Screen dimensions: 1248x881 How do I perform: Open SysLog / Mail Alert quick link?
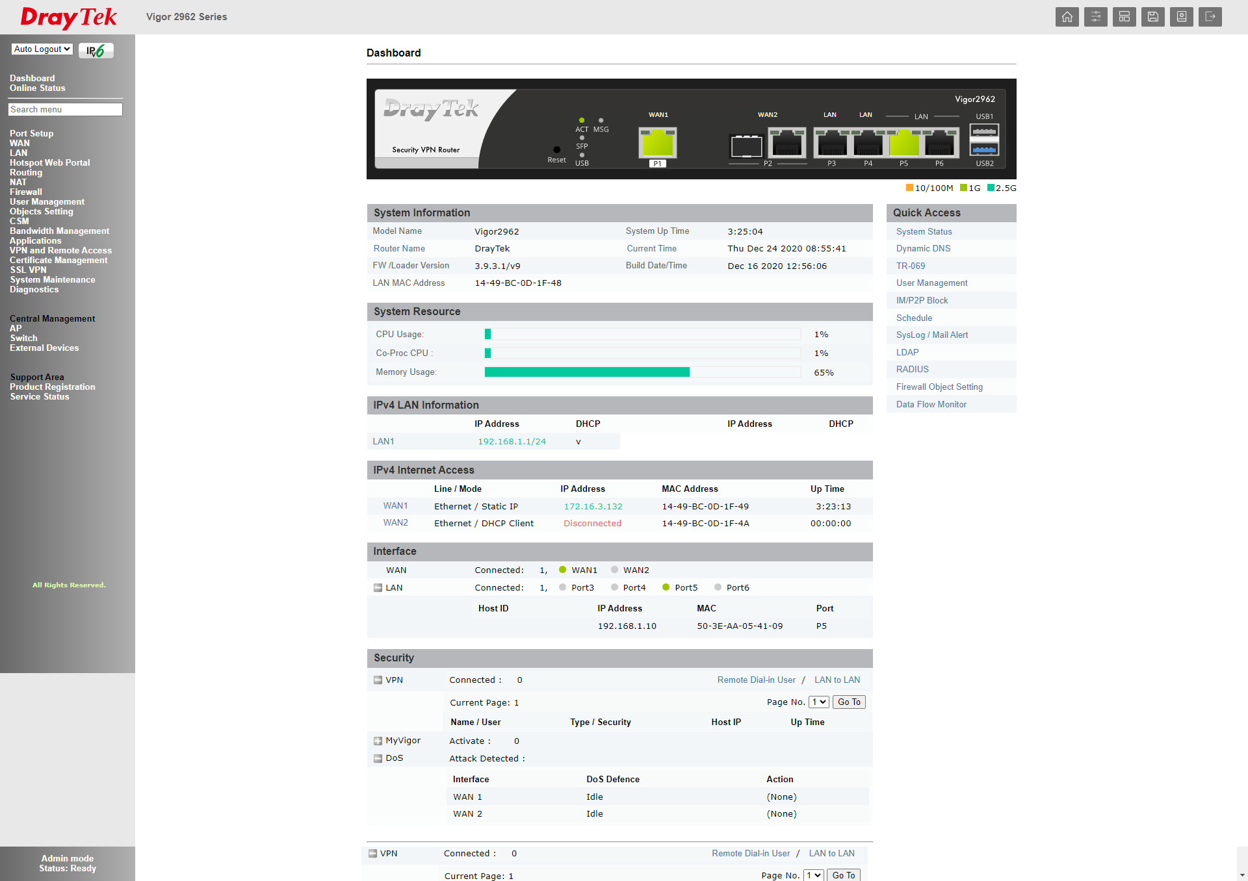click(x=931, y=335)
